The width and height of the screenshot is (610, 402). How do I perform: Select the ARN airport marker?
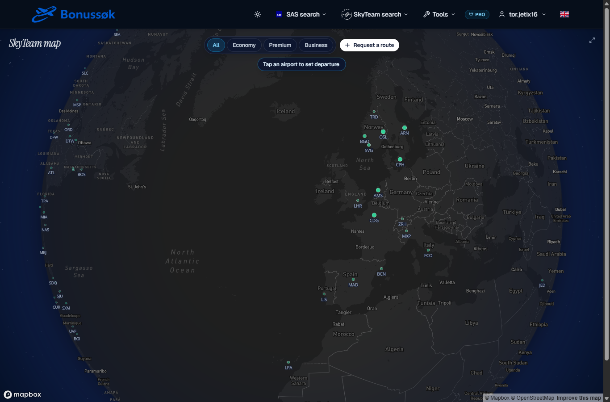[405, 128]
